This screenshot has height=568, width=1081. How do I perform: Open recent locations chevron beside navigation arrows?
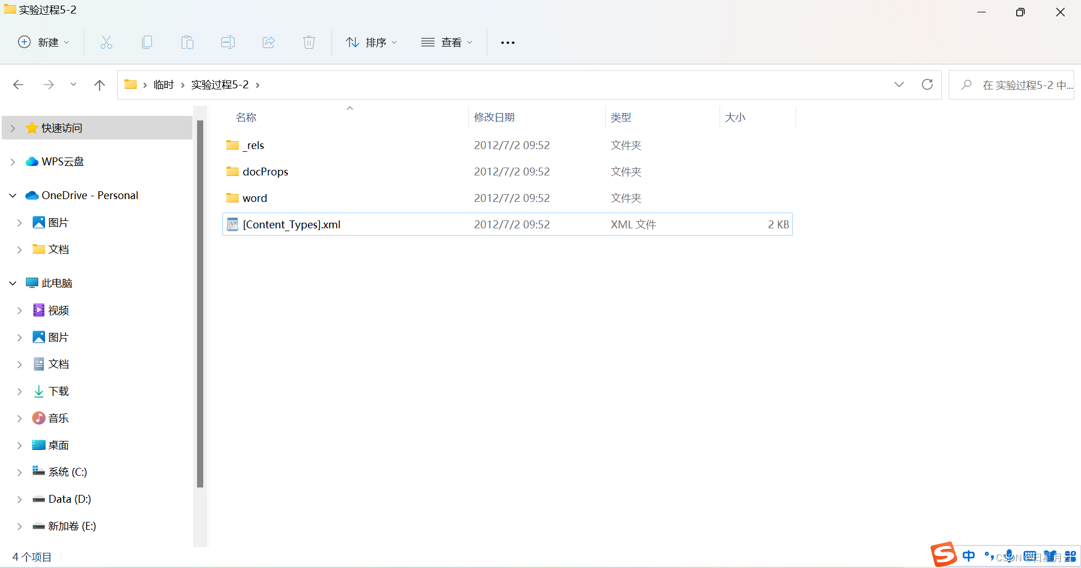point(73,85)
